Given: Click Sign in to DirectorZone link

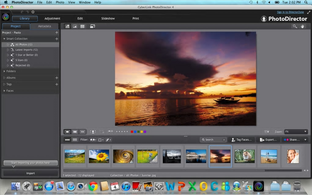Looking at the screenshot, I should pos(290,12).
